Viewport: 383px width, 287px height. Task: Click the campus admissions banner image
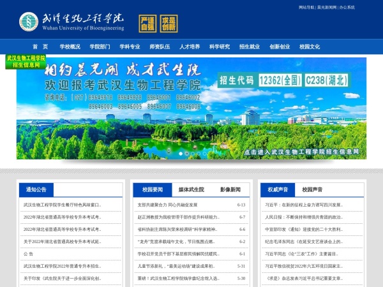tap(191, 108)
